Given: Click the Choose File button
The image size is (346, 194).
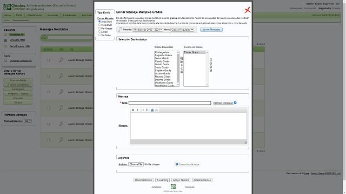Looking at the screenshot, I should point(136,164).
